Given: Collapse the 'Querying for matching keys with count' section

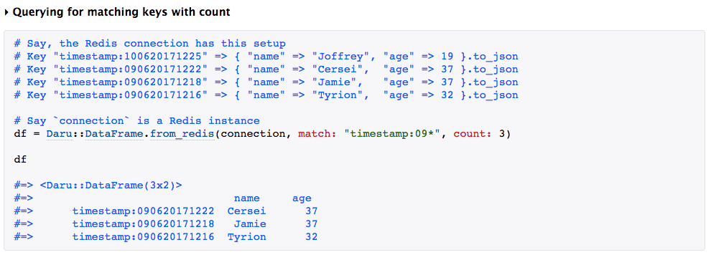Looking at the screenshot, I should click(x=6, y=13).
